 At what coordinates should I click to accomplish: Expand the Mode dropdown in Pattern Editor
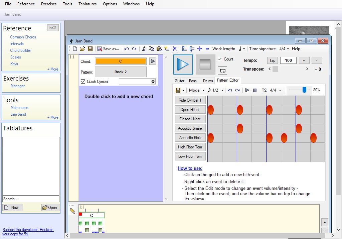click(196, 90)
